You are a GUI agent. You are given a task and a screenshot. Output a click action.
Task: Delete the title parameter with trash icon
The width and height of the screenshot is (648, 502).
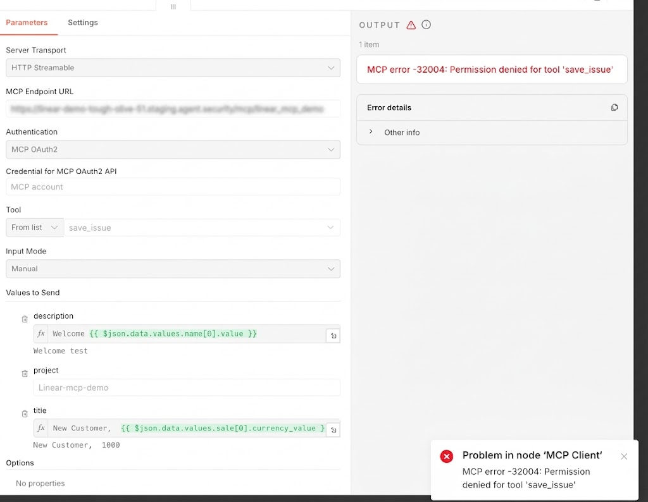point(24,413)
